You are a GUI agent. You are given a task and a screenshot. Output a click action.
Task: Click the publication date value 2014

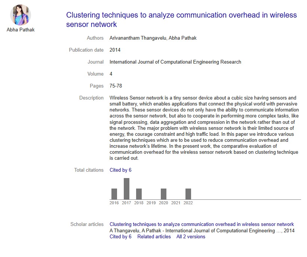(115, 50)
